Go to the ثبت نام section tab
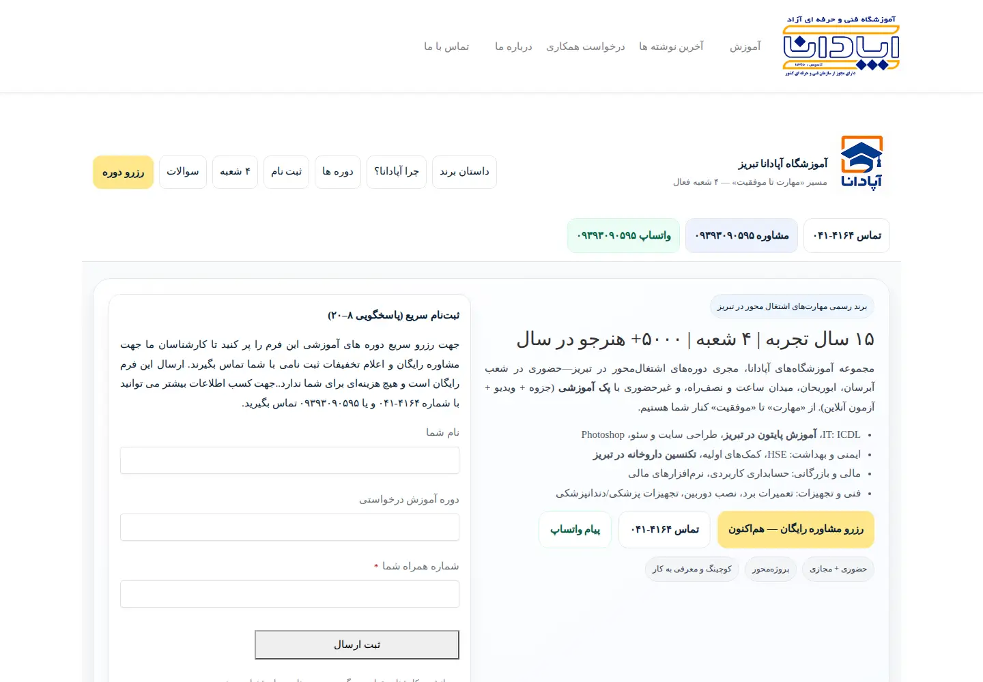 pyautogui.click(x=286, y=172)
